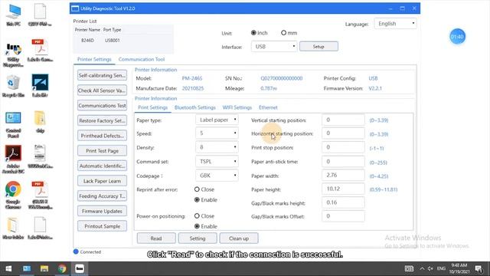Open the WIFI Settings tab
The height and width of the screenshot is (276, 490).
coord(237,107)
